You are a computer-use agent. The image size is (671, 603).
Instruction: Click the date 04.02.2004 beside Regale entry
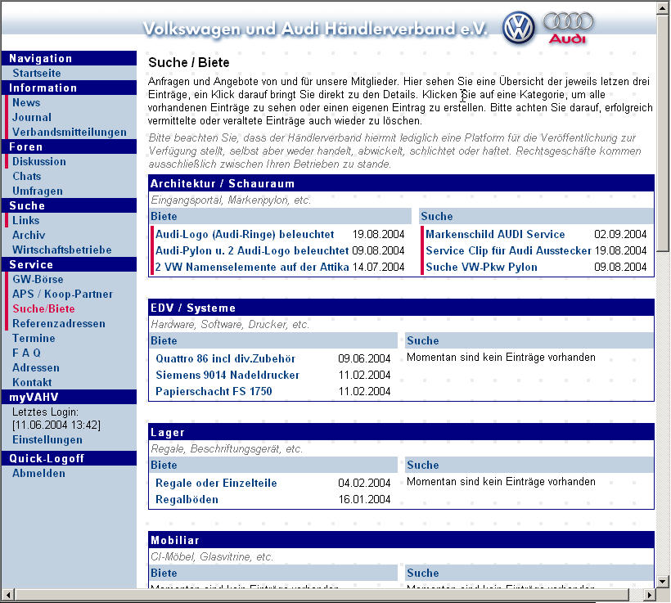(364, 484)
